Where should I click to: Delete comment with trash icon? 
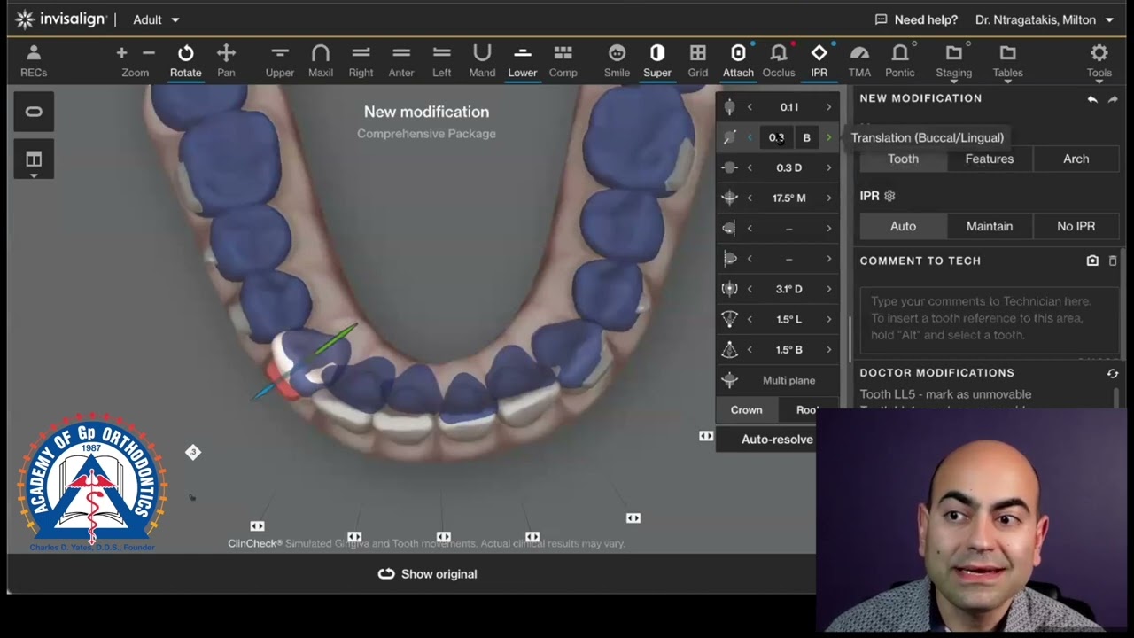coord(1113,261)
